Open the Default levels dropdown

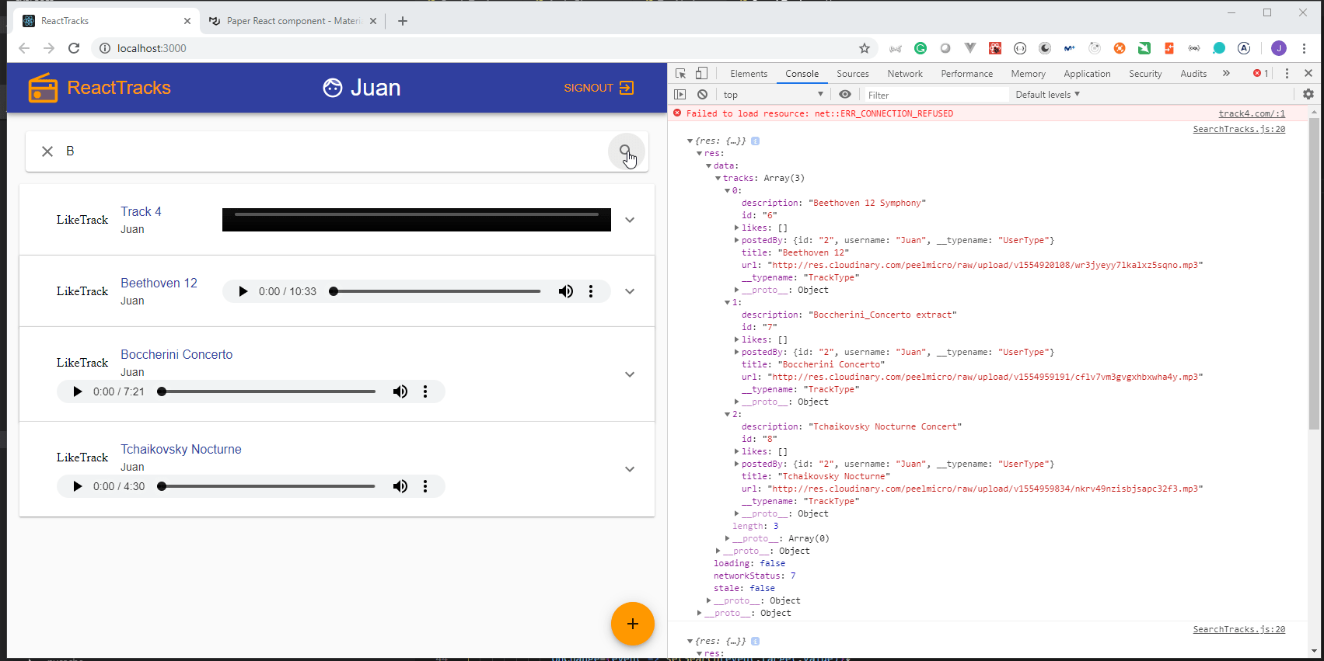coord(1048,95)
